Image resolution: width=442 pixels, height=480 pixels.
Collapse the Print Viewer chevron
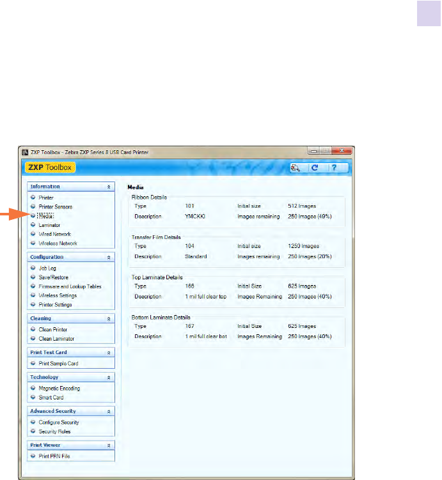[109, 445]
